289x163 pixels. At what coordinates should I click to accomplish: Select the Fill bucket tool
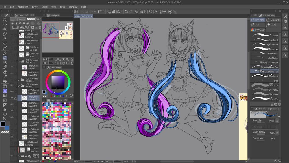point(5,81)
